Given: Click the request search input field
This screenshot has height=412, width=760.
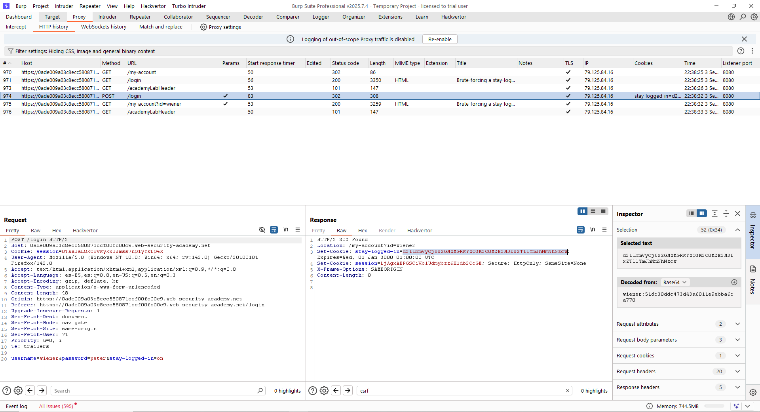Looking at the screenshot, I should coord(154,391).
